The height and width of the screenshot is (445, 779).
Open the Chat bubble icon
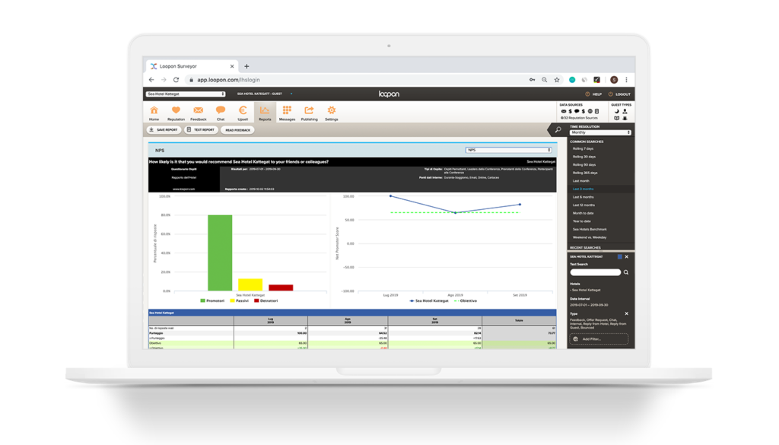tap(221, 112)
